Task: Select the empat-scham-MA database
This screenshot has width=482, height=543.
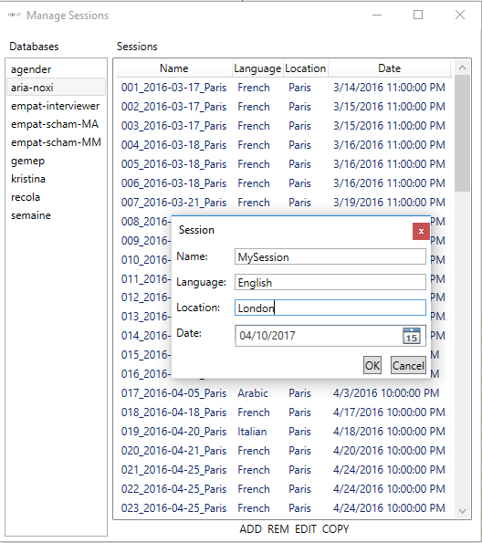Action: (56, 124)
